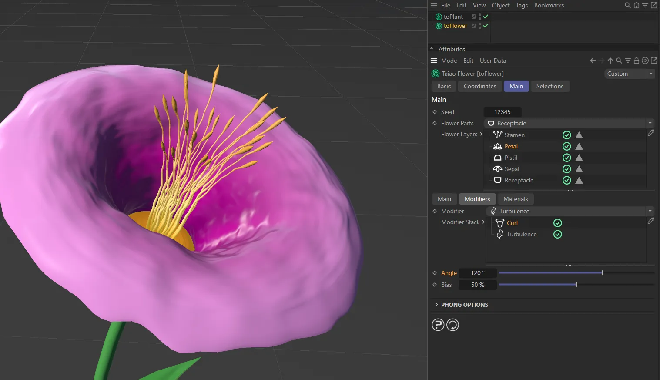This screenshot has height=380, width=660.
Task: Click the Coordinates button
Action: (x=480, y=86)
